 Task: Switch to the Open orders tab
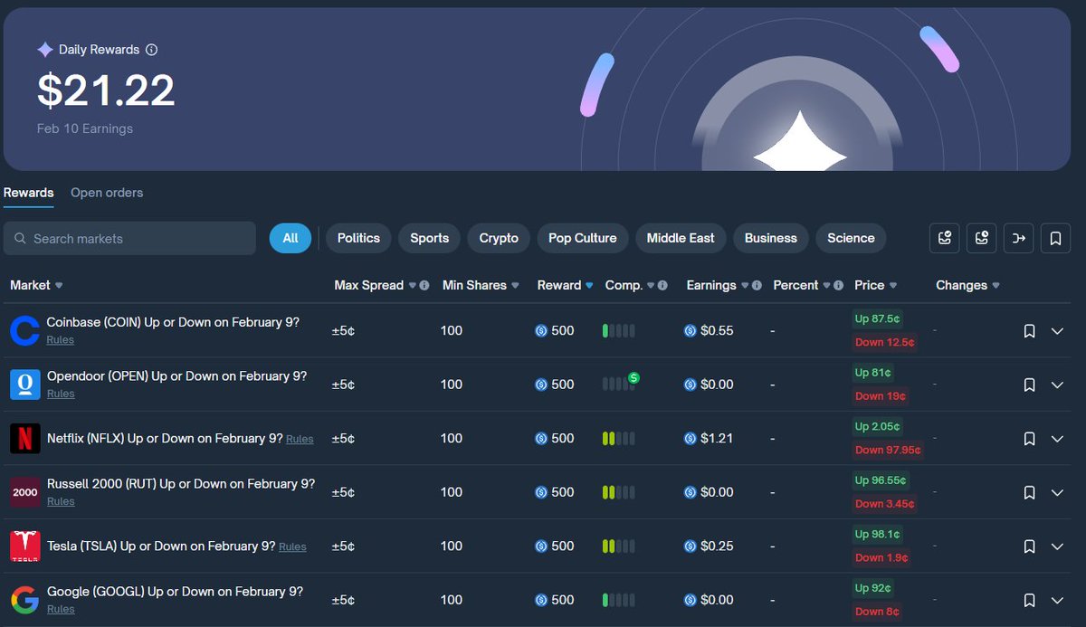click(107, 193)
